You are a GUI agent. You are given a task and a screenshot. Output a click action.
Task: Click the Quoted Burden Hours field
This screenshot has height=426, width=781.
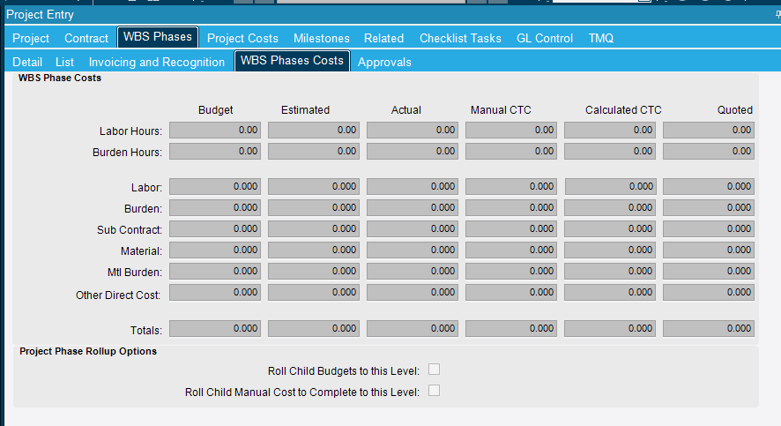tap(709, 151)
